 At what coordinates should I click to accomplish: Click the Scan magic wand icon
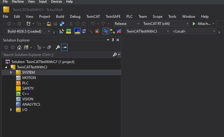[90, 31]
